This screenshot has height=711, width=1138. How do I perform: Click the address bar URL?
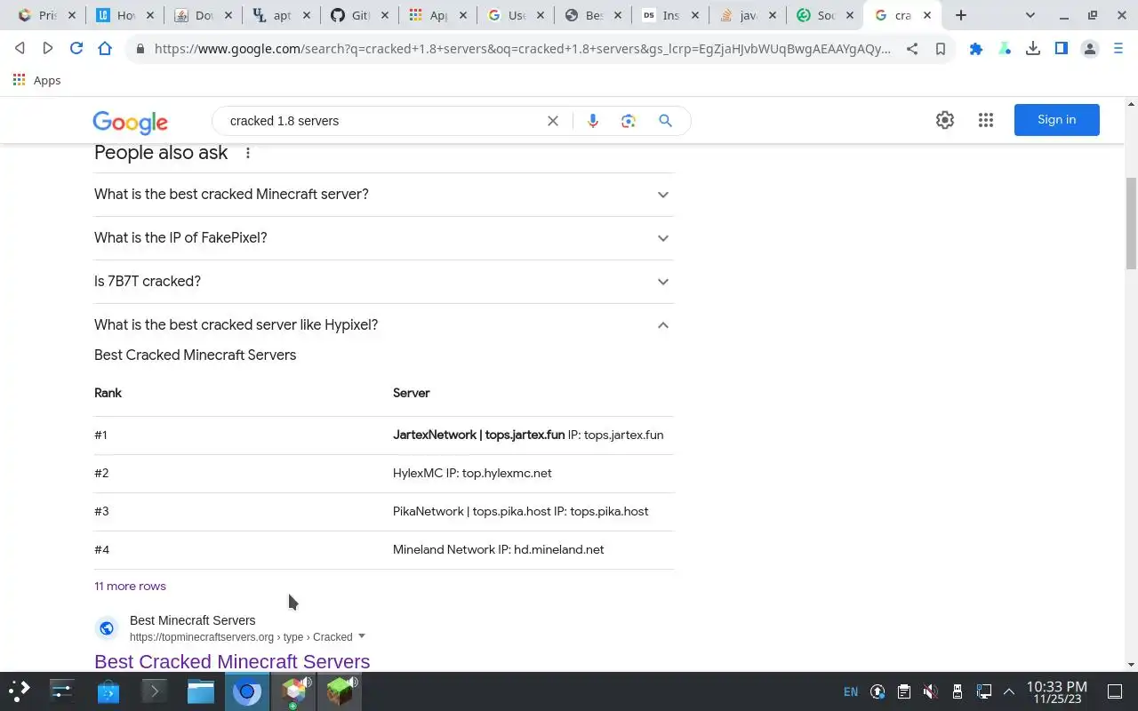coord(522,49)
